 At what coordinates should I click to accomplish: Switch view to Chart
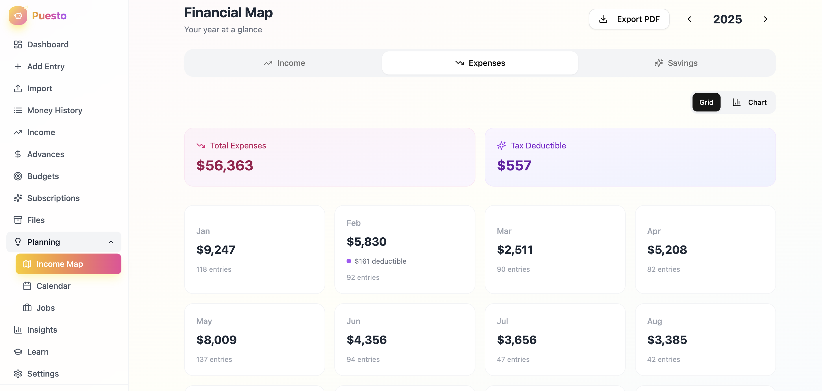click(x=749, y=103)
